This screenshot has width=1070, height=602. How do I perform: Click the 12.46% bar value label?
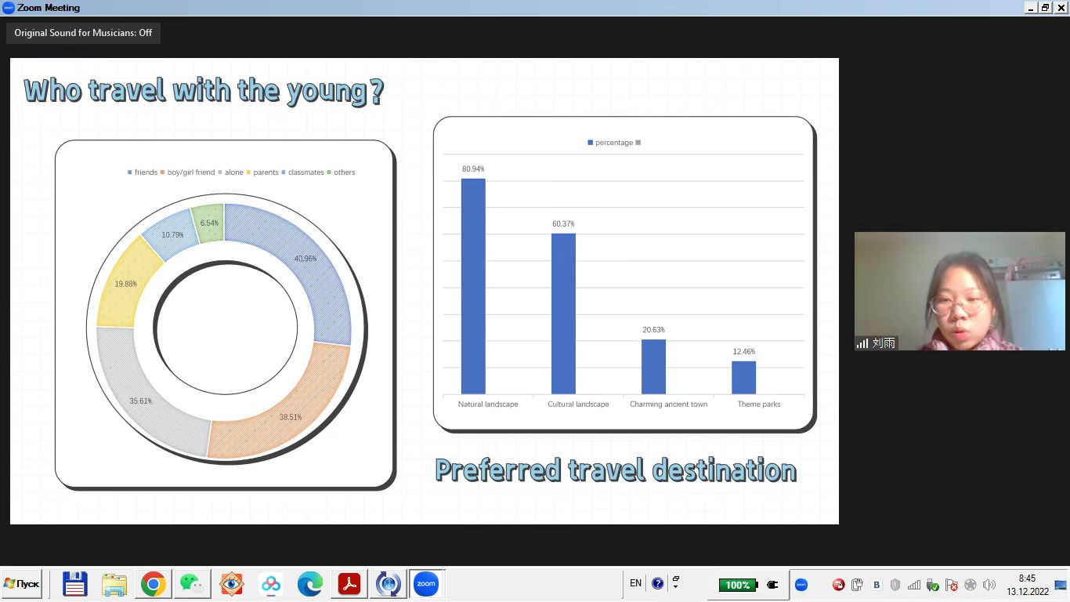[744, 352]
